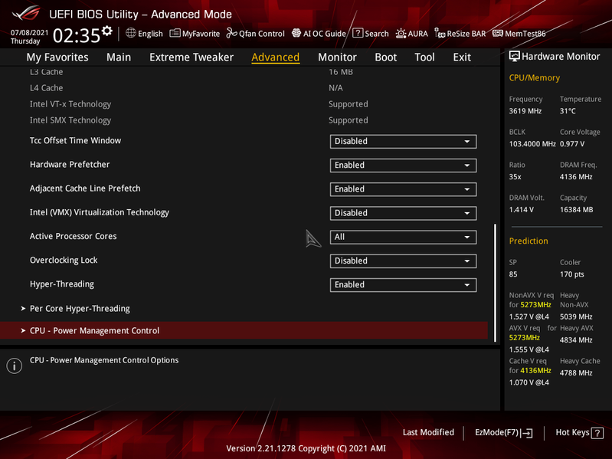Click the 16384 MB capacity value
This screenshot has width=612, height=459.
[x=576, y=210]
